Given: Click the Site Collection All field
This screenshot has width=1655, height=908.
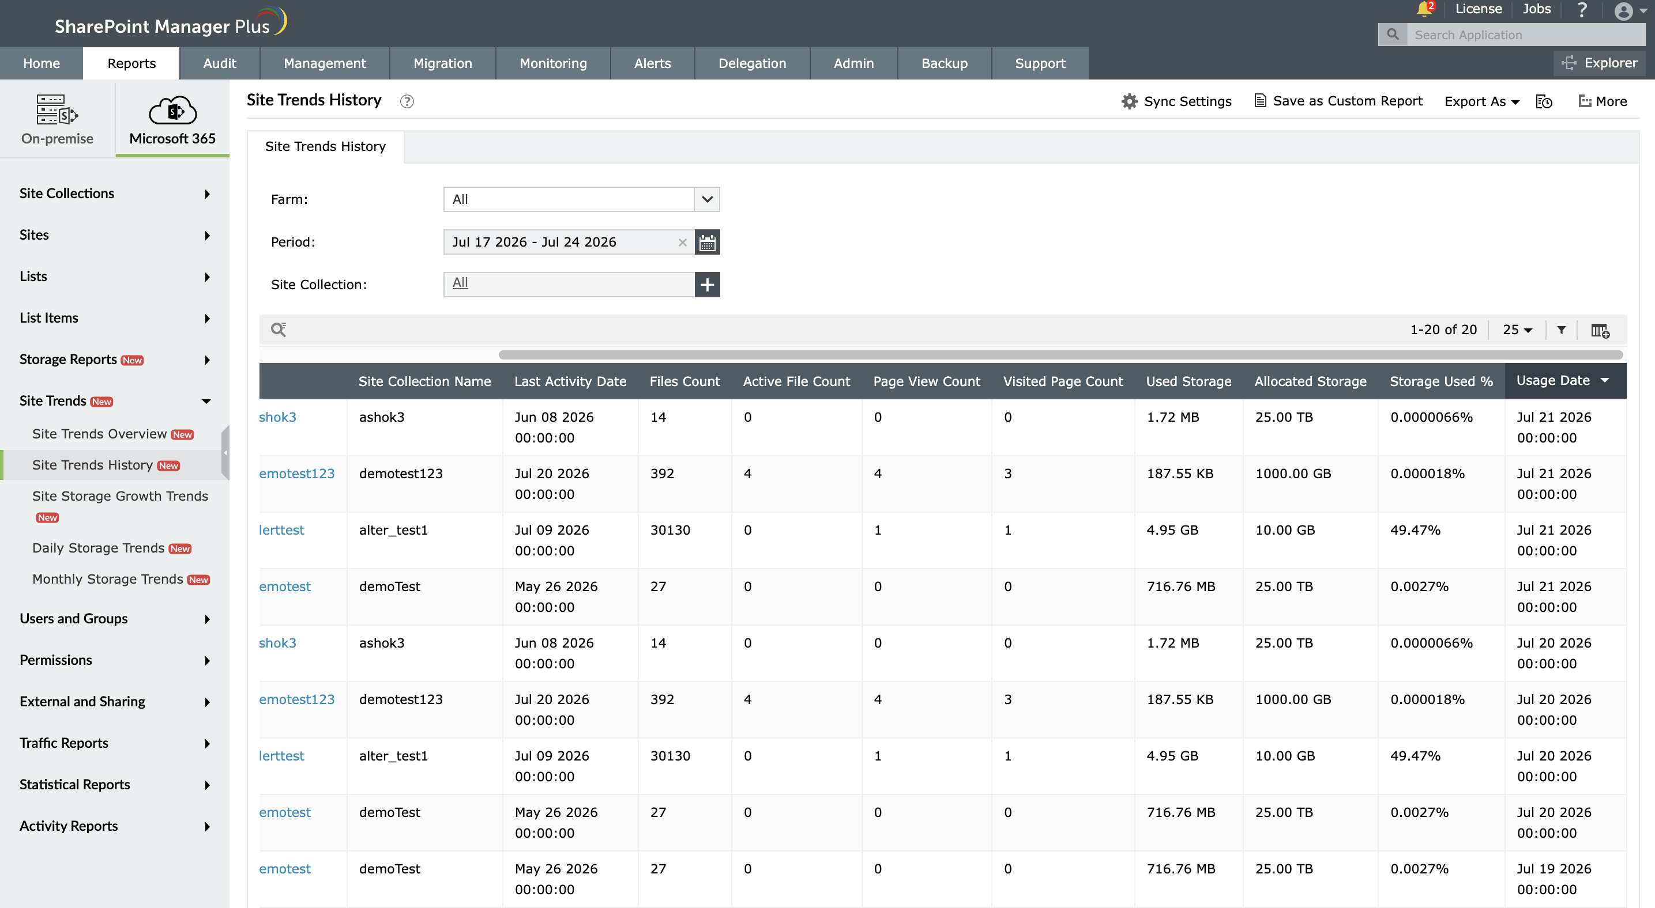Looking at the screenshot, I should (x=569, y=284).
